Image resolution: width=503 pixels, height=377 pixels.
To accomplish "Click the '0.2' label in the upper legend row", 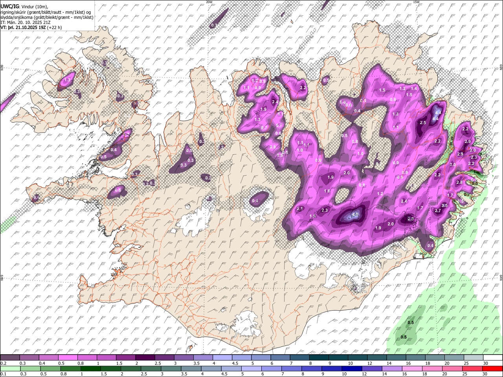I will [x=3, y=363].
